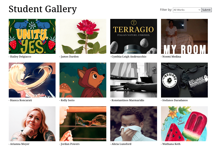The width and height of the screenshot is (216, 148).
Task: Click the Hailey Delgiacco name caption
Action: (x=21, y=57)
